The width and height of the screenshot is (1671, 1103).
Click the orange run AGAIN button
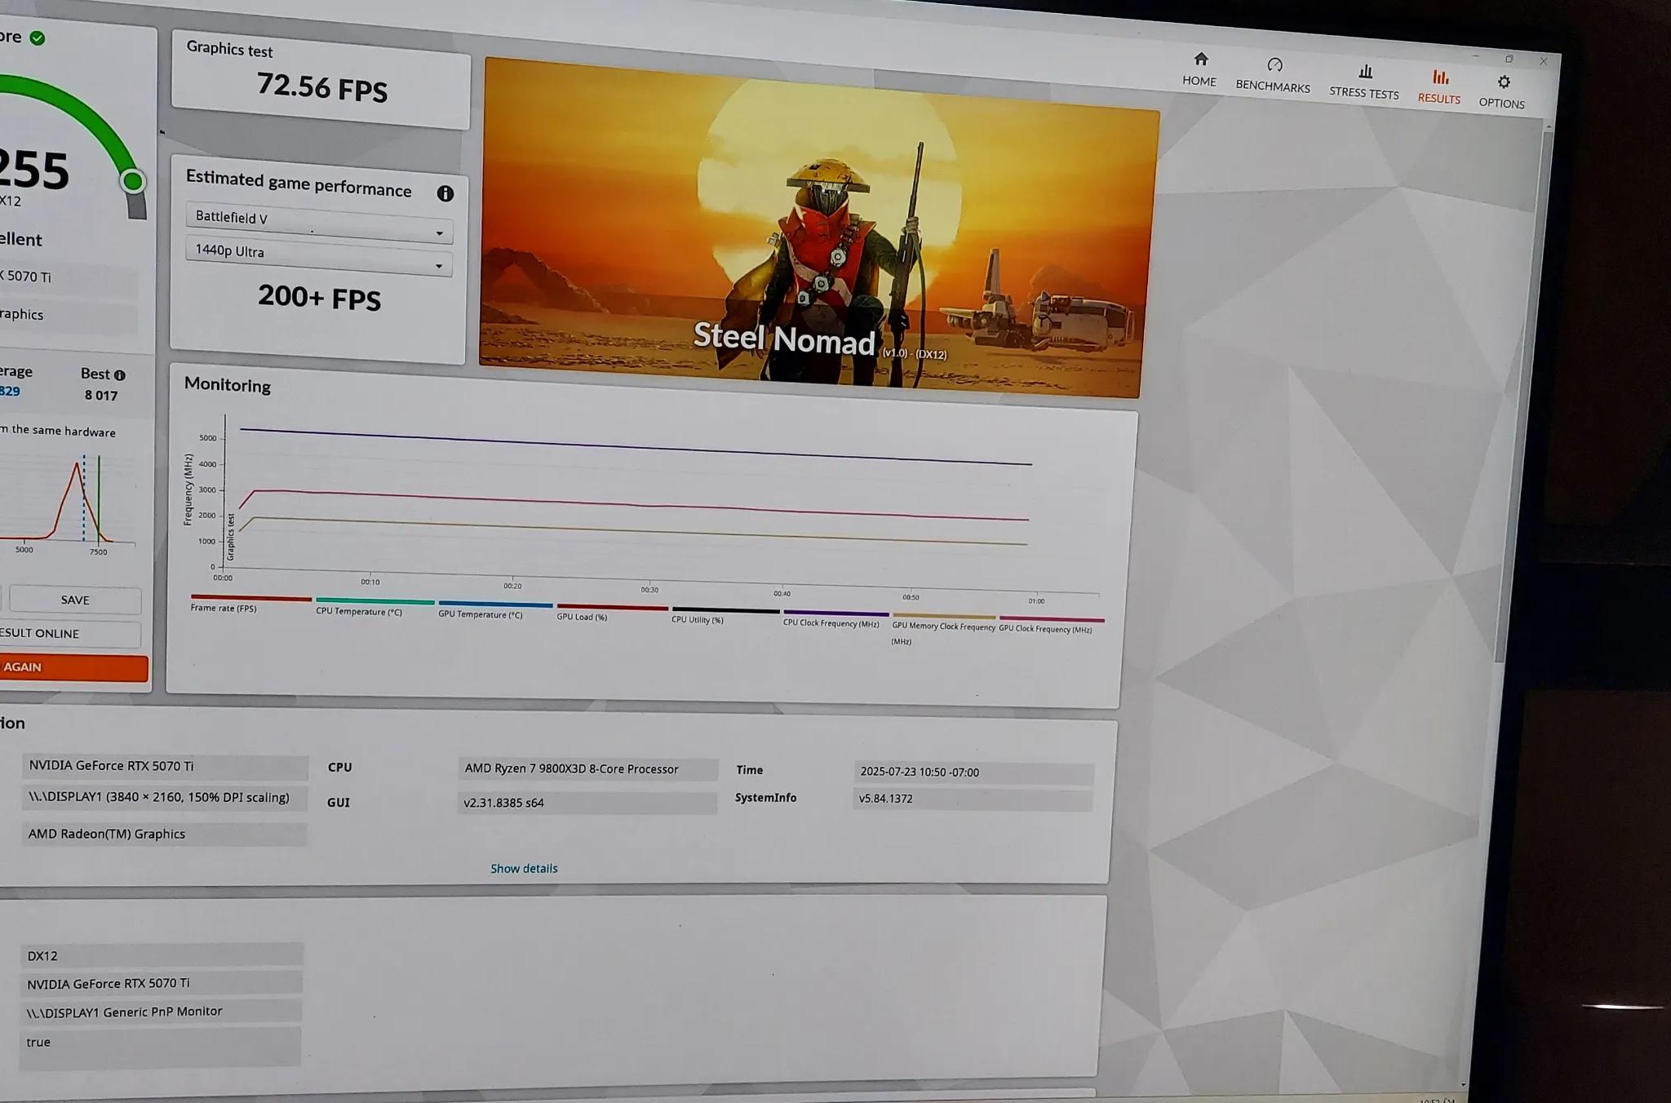coord(73,667)
